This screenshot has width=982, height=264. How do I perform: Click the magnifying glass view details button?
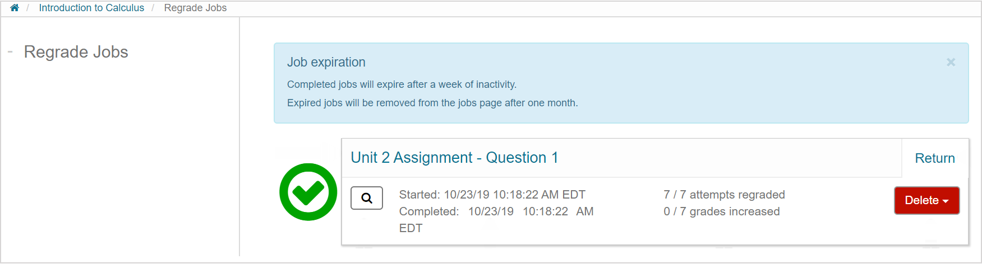point(367,198)
